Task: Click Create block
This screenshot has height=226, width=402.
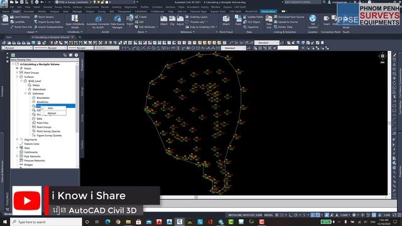Action: [141, 17]
